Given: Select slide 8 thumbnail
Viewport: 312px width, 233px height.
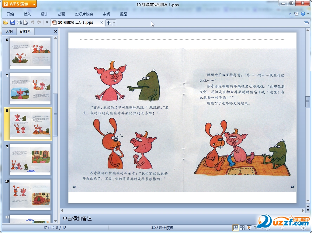Looking at the screenshot, I should click(x=30, y=124).
